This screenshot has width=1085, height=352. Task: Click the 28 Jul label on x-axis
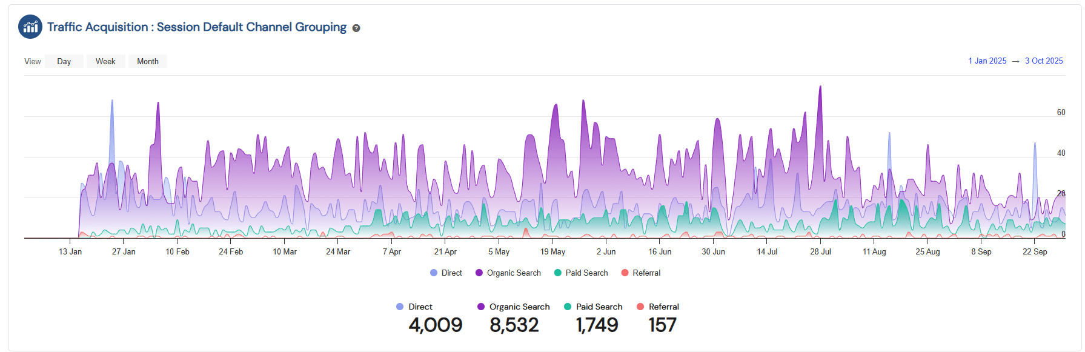click(820, 251)
